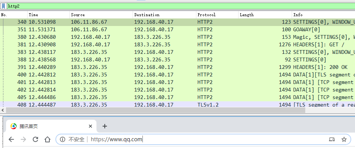The width and height of the screenshot is (355, 148).
Task: Select packet 400 at time 12.442812
Action: pos(177,75)
